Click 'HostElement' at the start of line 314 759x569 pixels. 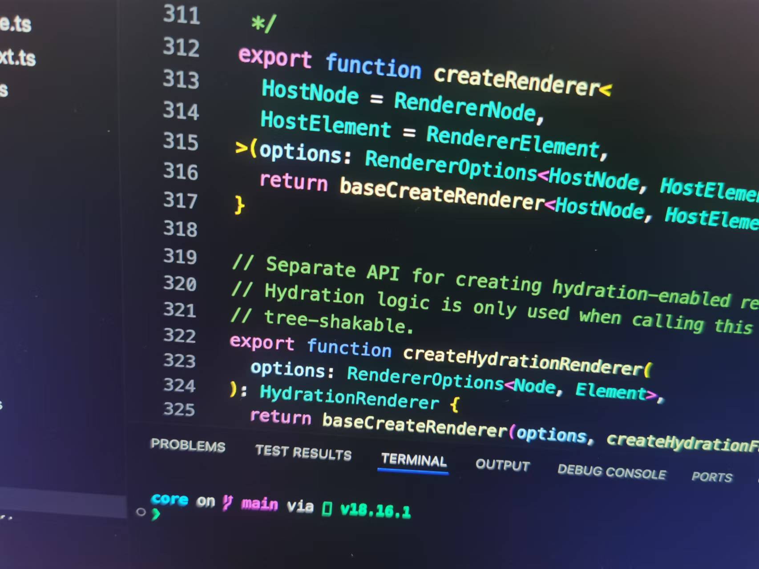click(326, 125)
